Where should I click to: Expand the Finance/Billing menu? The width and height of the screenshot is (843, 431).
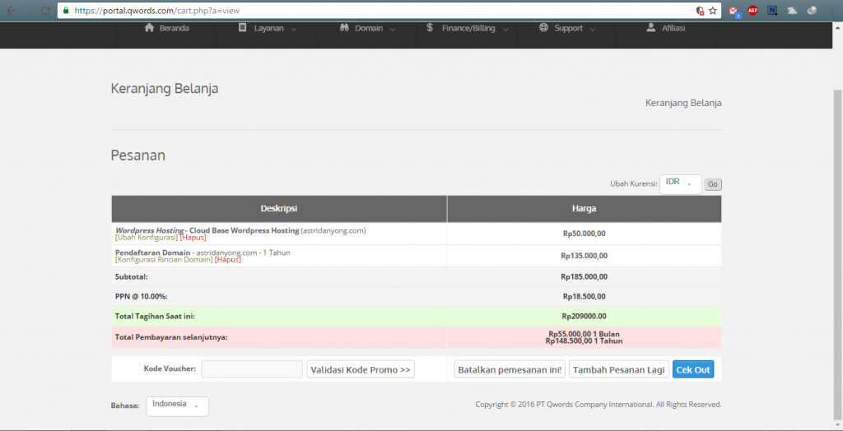(x=468, y=28)
